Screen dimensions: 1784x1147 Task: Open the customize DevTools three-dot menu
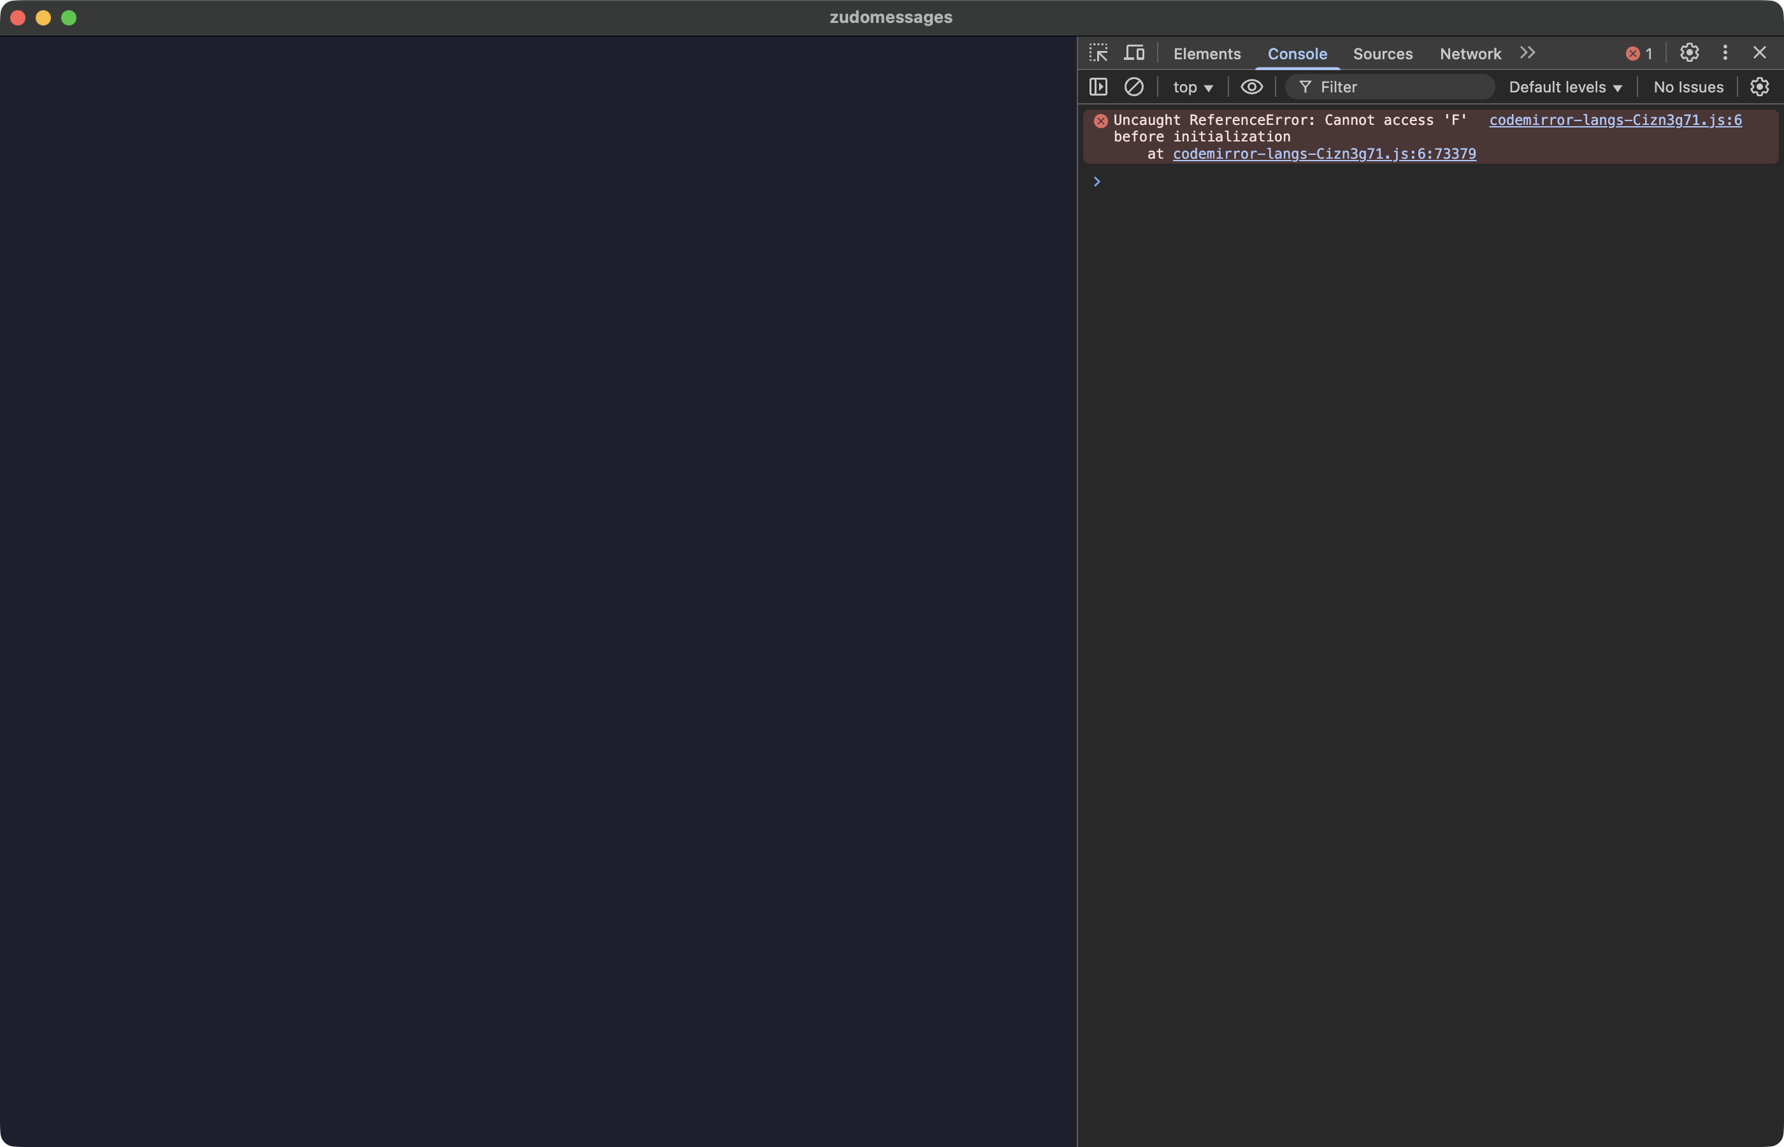[x=1725, y=52]
